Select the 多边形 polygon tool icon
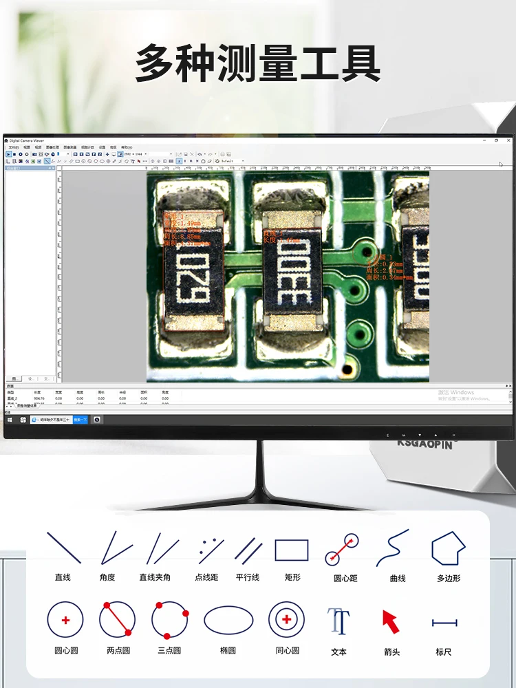Screen dimensions: 516x688 448,548
